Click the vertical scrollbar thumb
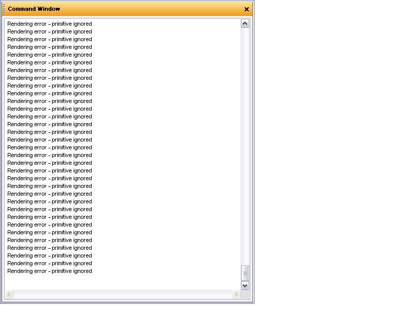Screen dimensions: 412x309 pyautogui.click(x=245, y=273)
